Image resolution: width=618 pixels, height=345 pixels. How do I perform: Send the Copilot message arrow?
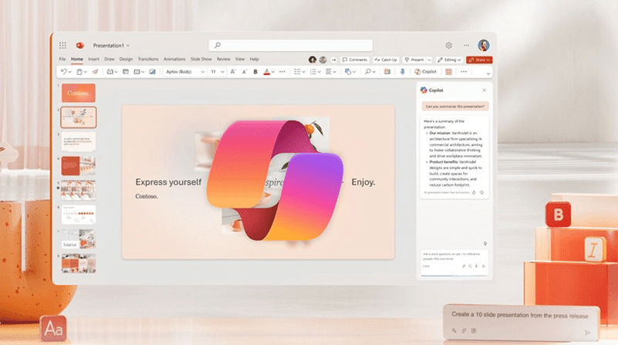pos(484,266)
